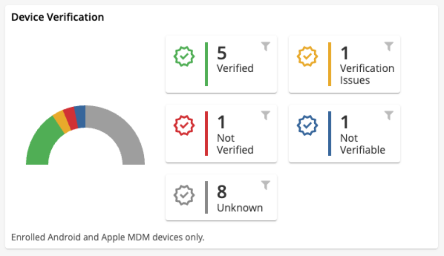Filter by Verification Issues funnel icon
Screen dimensions: 444x256
pos(388,46)
